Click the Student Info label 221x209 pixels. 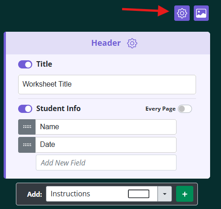(59, 108)
